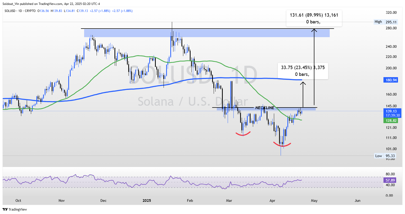The image size is (405, 214).
Task: Click the Mar label on time axis
Action: (x=229, y=200)
